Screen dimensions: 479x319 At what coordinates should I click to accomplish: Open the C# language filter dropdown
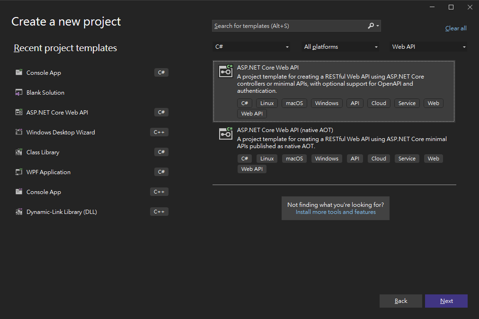pyautogui.click(x=252, y=47)
